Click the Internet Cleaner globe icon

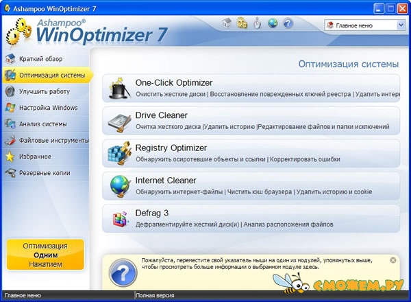point(120,186)
